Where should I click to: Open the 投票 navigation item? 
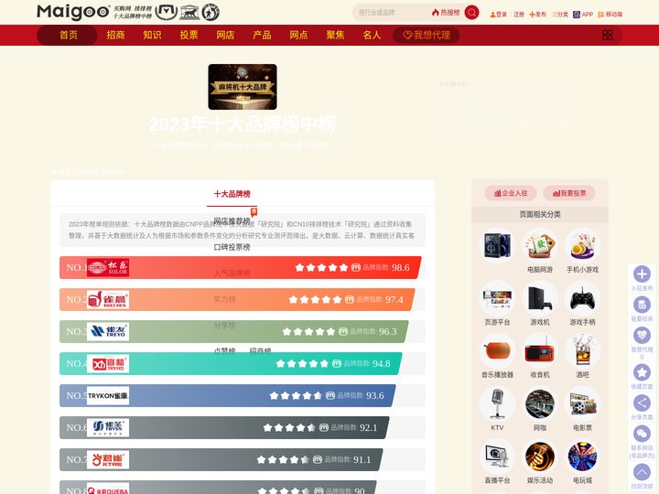click(189, 35)
